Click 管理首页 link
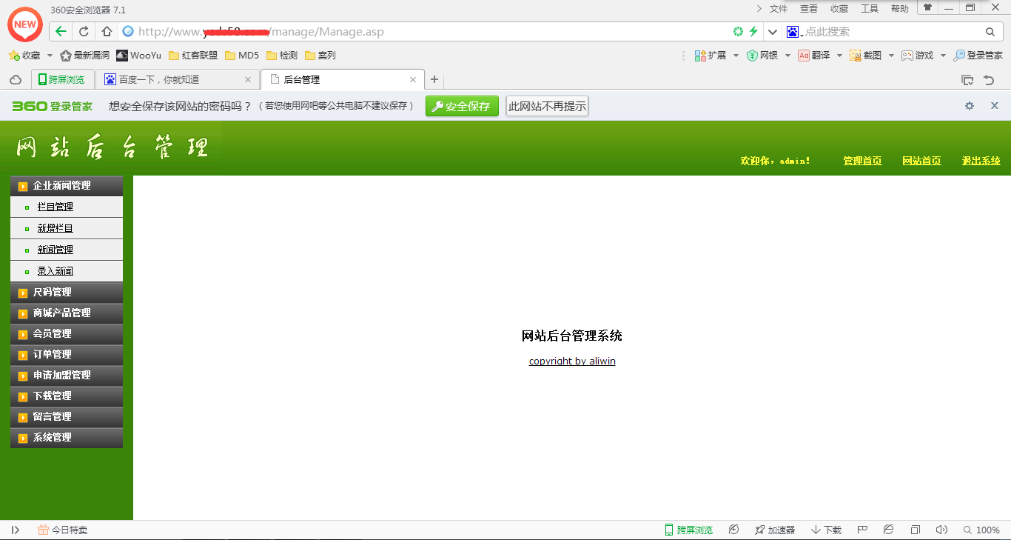 (862, 161)
